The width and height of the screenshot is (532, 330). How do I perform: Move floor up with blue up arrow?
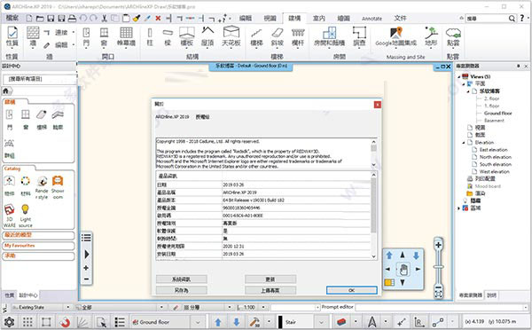click(218, 322)
